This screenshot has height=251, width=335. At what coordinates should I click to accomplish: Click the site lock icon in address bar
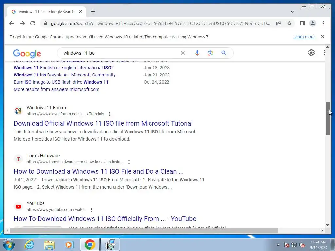[x=45, y=23]
